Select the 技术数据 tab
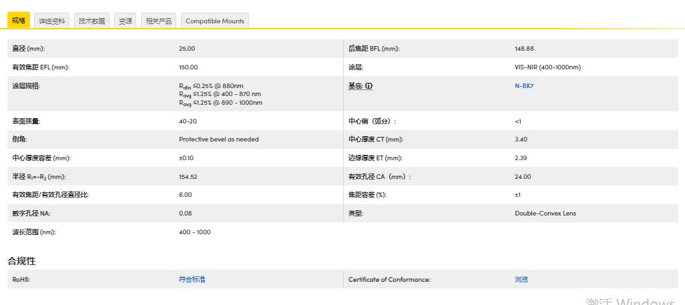 91,21
